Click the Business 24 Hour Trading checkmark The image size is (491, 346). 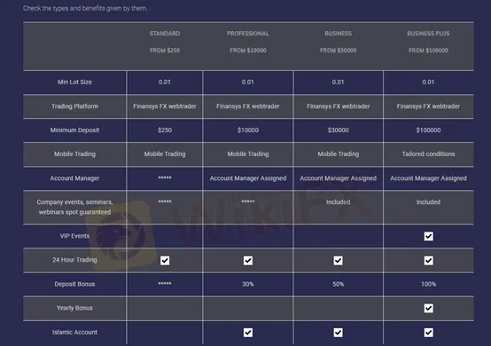[x=338, y=261]
